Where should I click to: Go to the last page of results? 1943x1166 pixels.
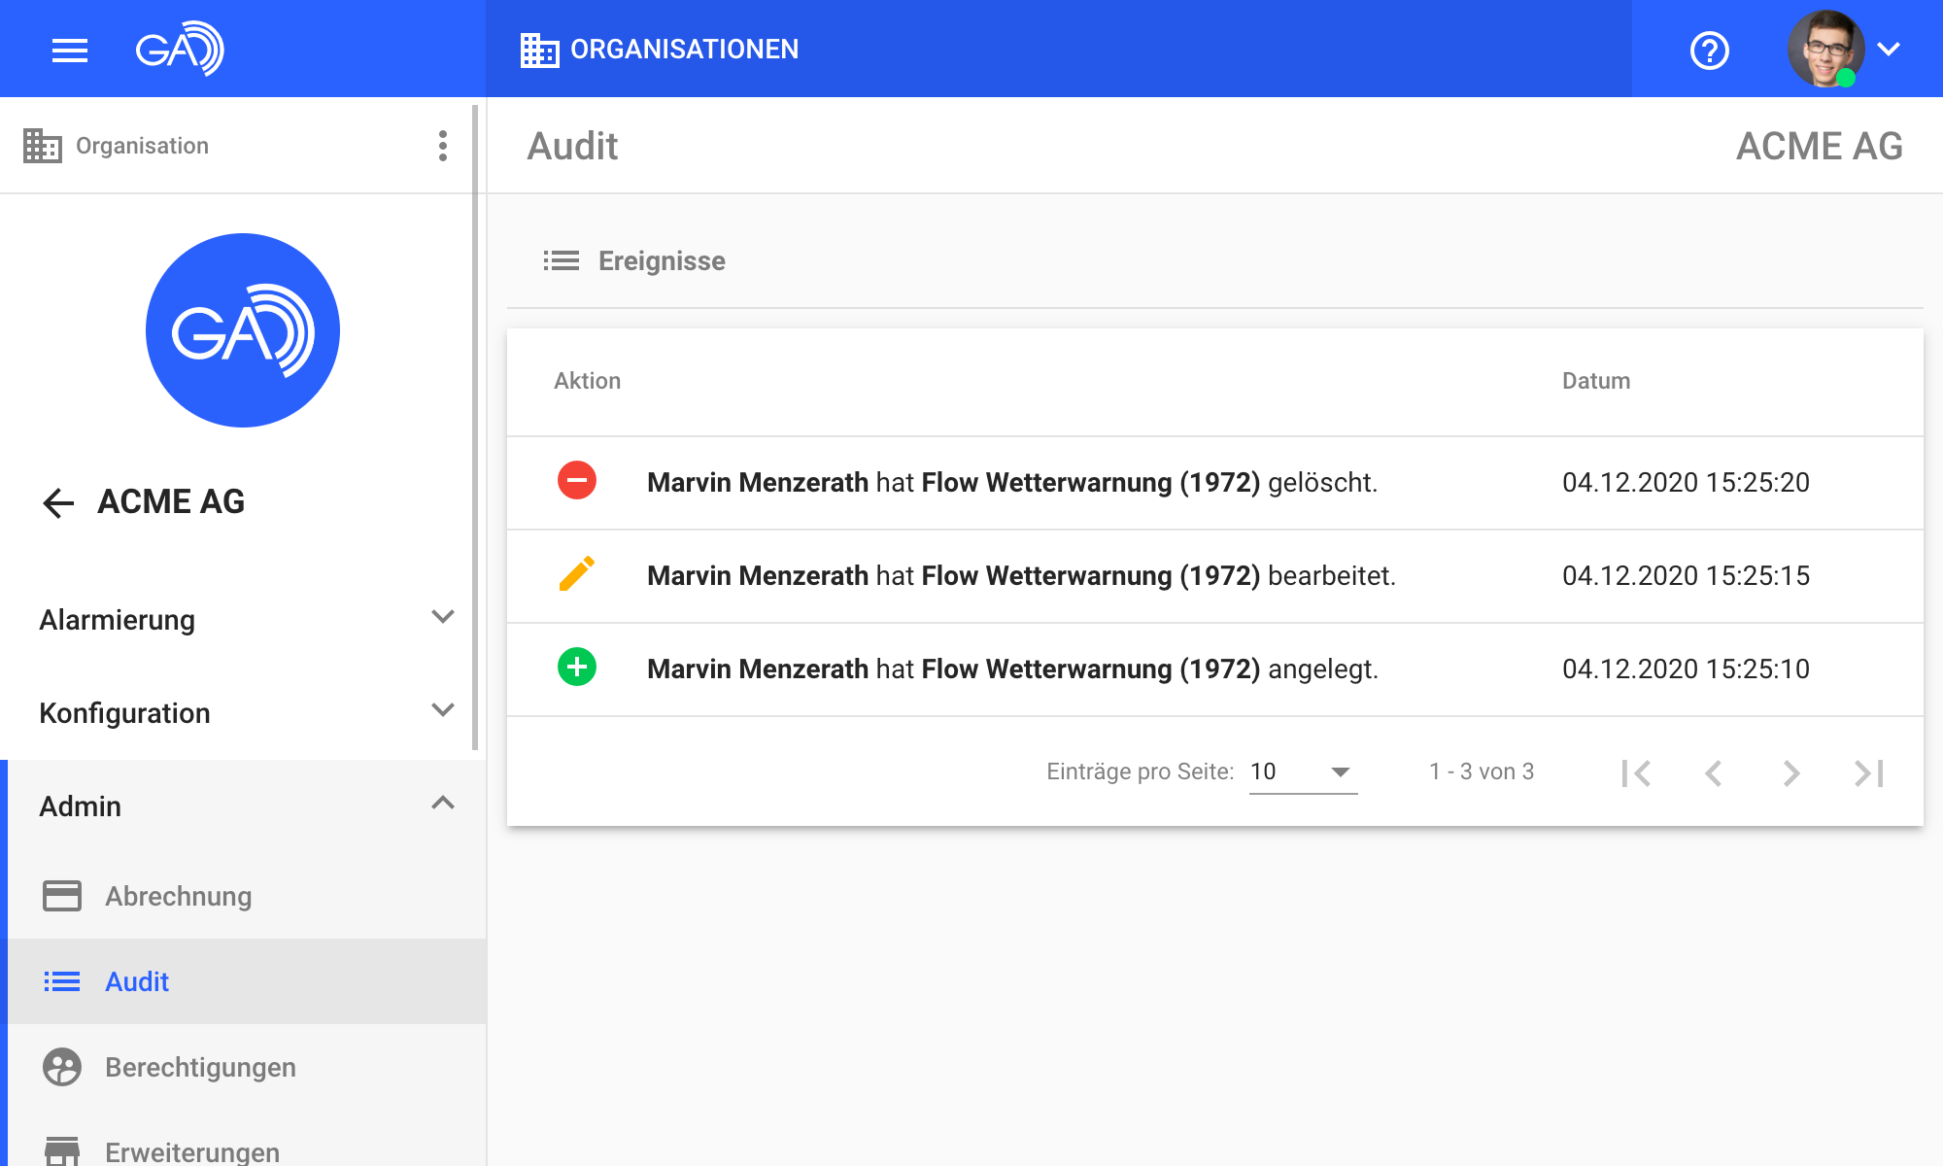(x=1868, y=772)
